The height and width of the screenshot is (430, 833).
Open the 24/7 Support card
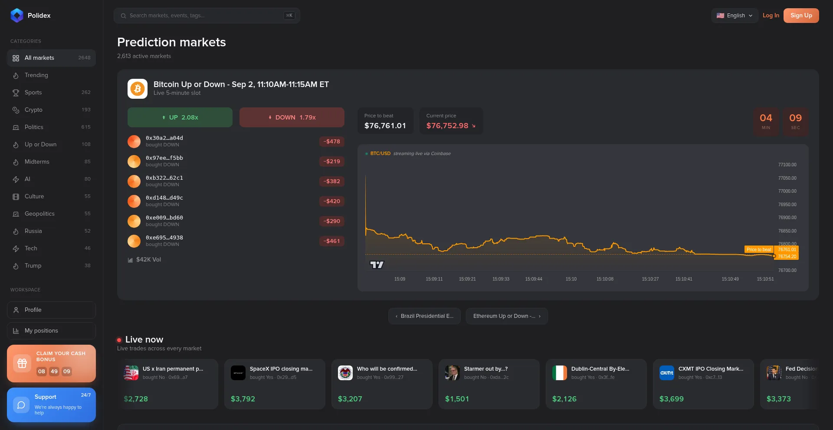click(51, 405)
